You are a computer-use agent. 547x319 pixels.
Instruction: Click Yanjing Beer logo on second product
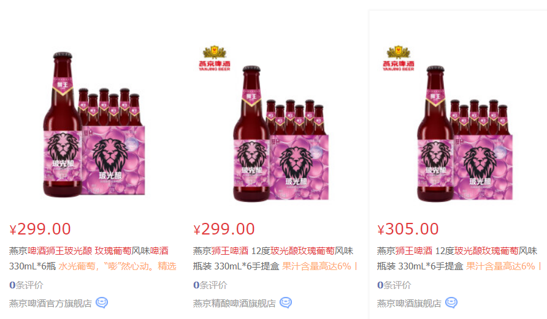pos(214,59)
